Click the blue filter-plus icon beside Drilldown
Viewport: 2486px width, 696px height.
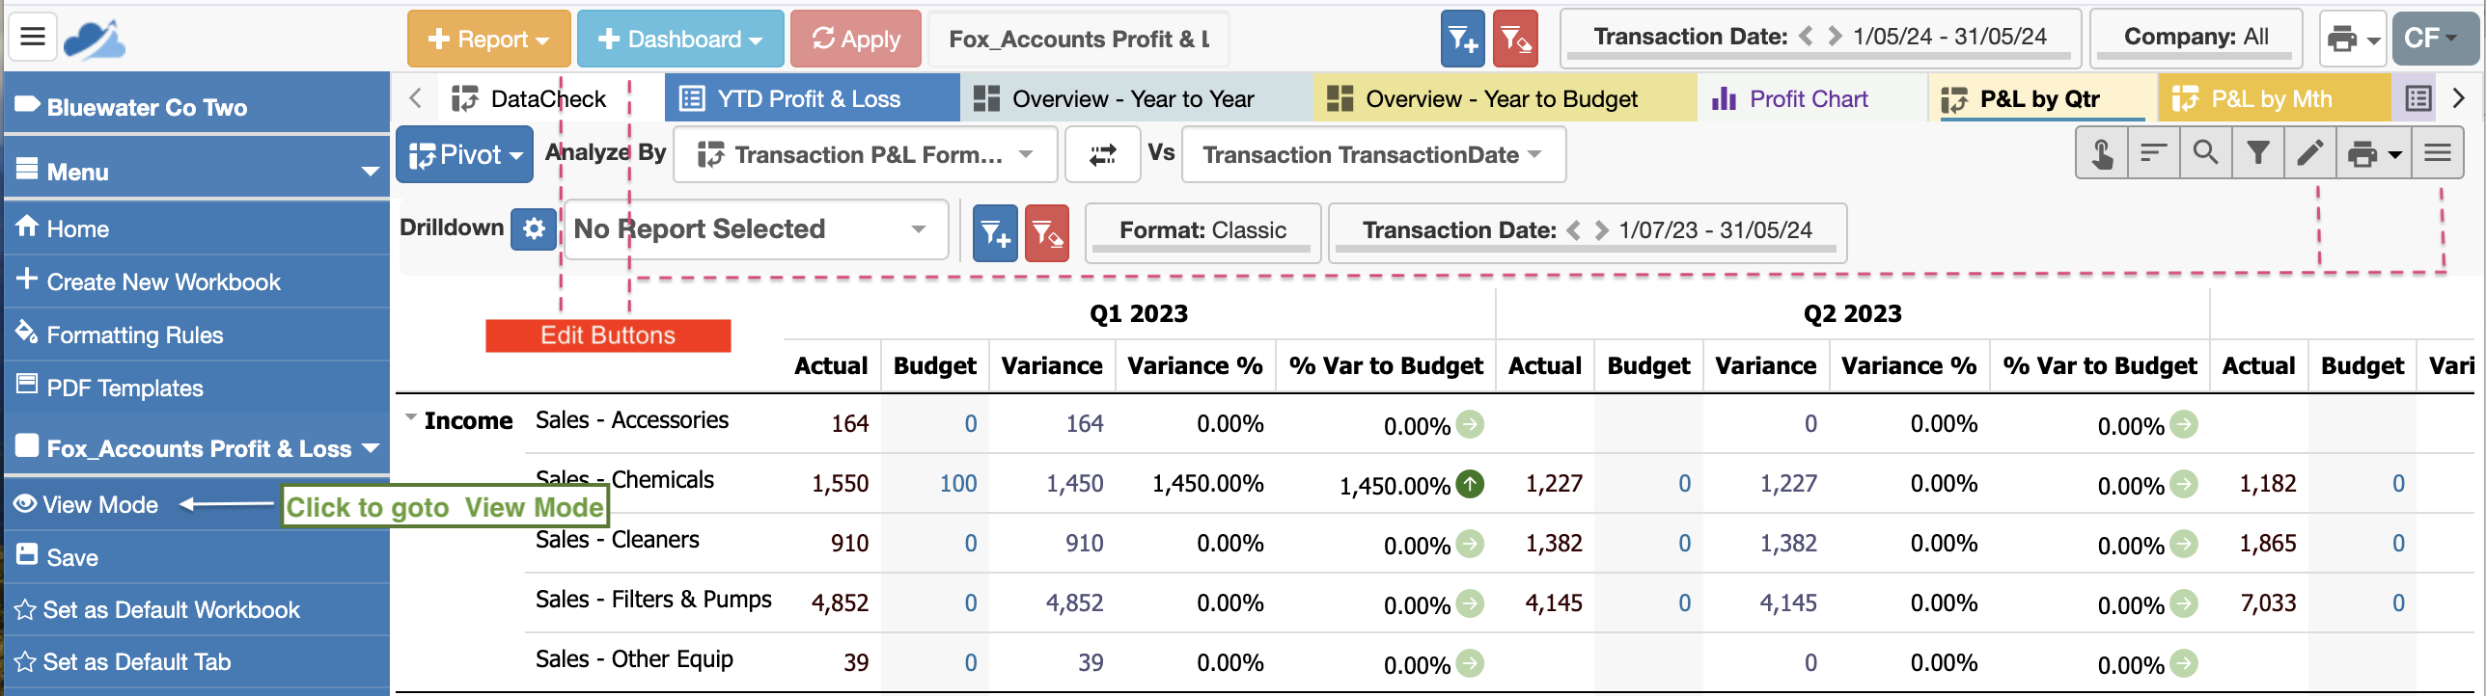[x=995, y=232]
